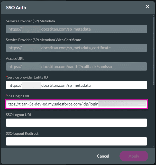The width and height of the screenshot is (156, 165).
Task: Select the Access URL read-only field
Action: [x=76, y=66]
